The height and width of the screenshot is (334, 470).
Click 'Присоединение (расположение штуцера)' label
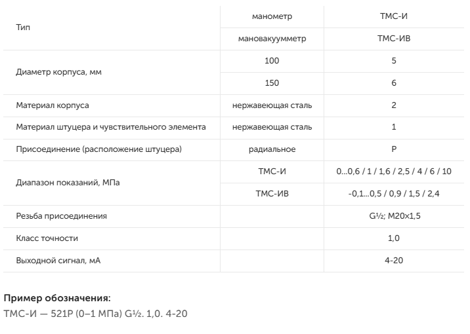(x=99, y=149)
